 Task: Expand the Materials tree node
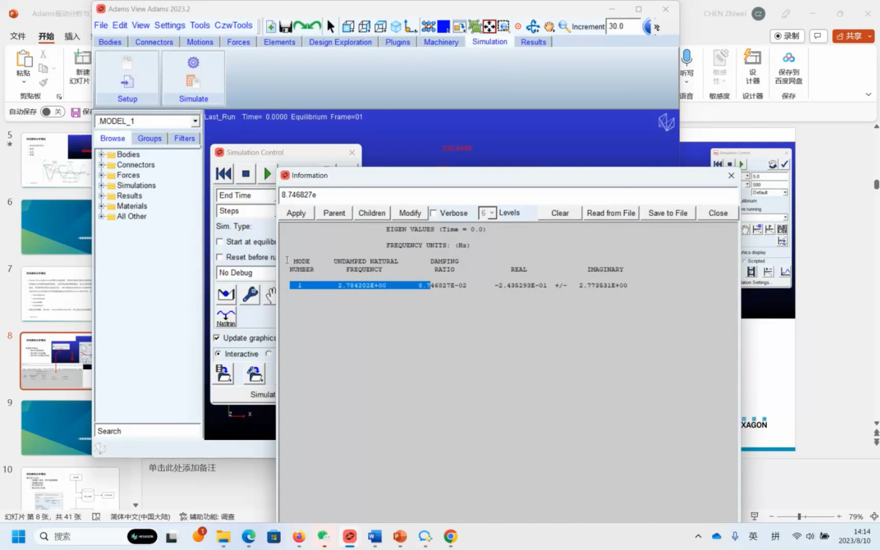point(102,206)
